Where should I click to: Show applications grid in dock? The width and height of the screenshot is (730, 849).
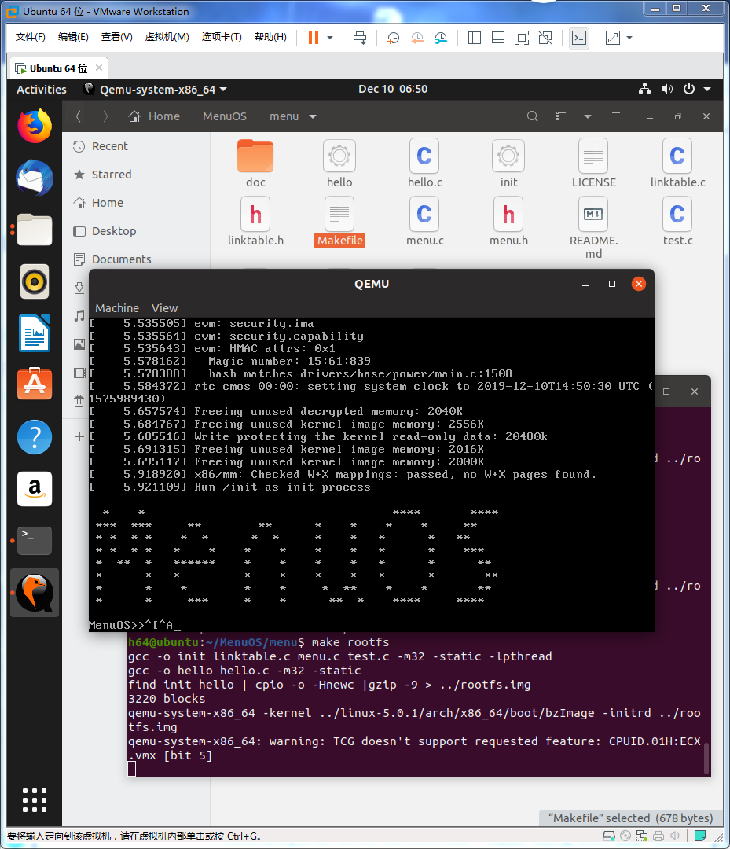coord(35,800)
